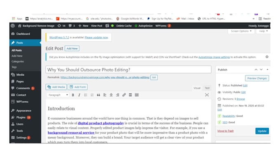Click Edit button next to permalink
280x157 pixels.
click(154, 77)
